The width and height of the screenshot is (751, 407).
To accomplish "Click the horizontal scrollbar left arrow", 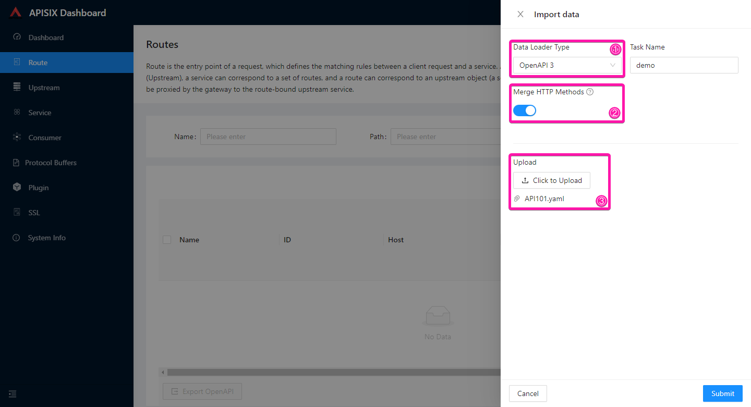I will point(163,372).
